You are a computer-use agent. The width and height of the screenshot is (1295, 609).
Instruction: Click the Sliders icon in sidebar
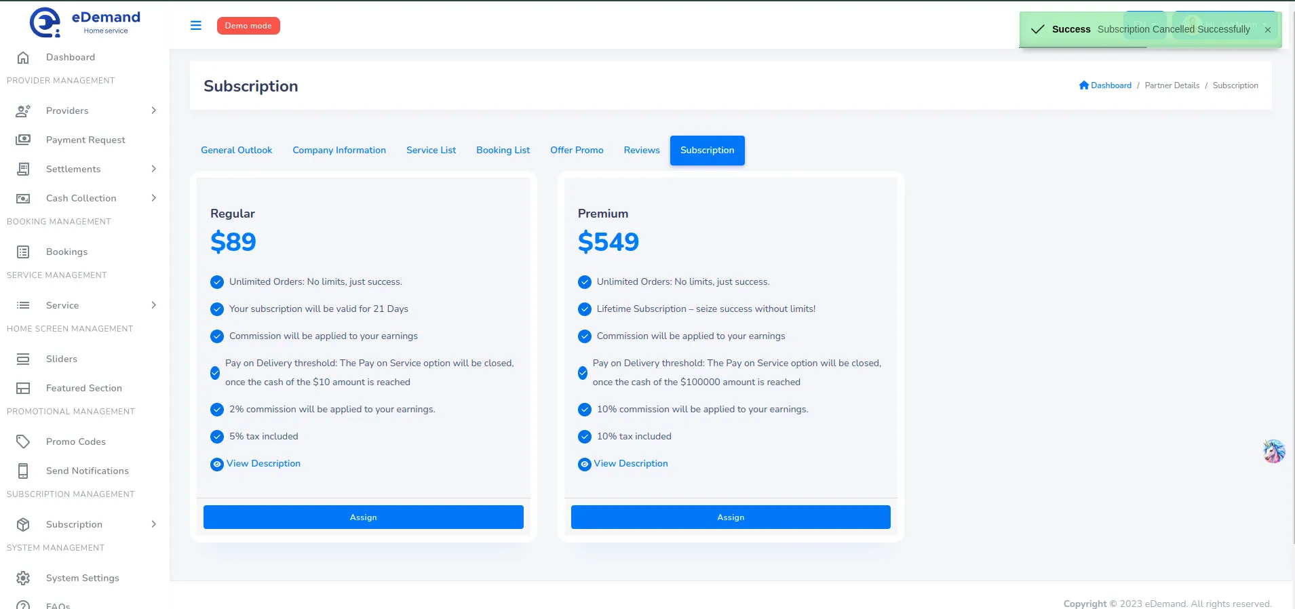coord(23,359)
